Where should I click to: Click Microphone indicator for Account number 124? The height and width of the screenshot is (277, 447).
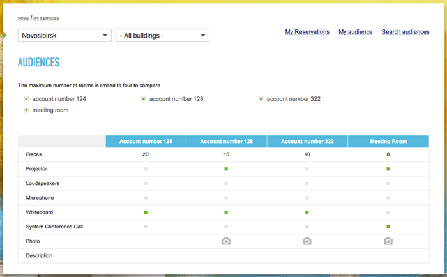click(146, 198)
